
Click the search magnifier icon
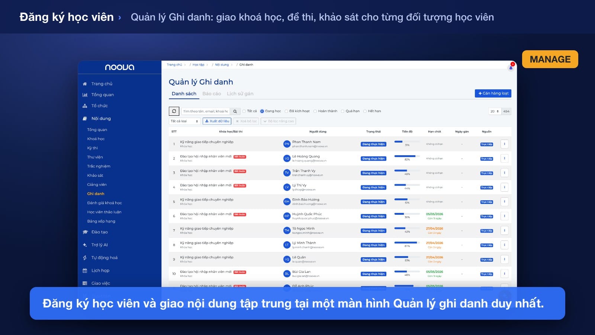(x=235, y=111)
